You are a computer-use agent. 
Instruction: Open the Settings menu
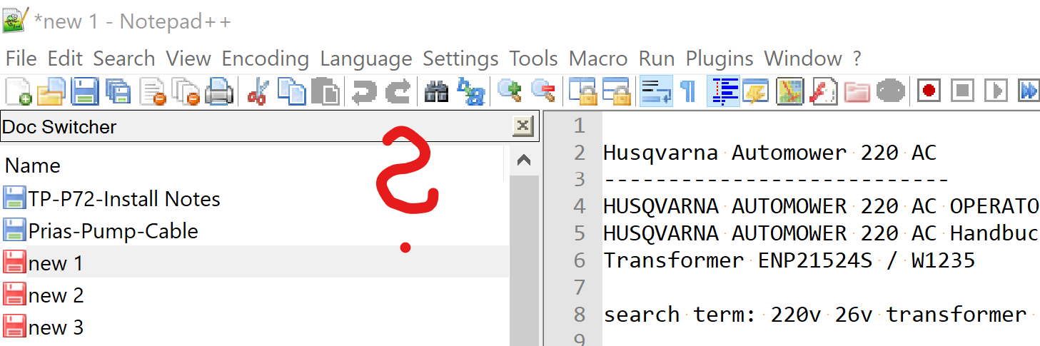[460, 58]
